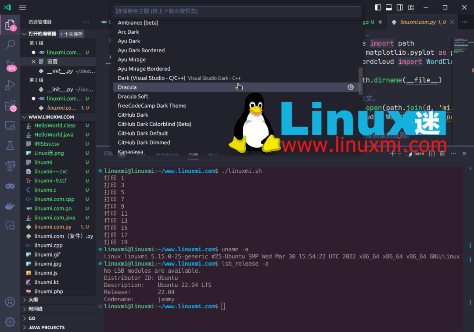The width and height of the screenshot is (474, 332).
Task: Open the terminal panel more actions menu
Action: pos(453,154)
